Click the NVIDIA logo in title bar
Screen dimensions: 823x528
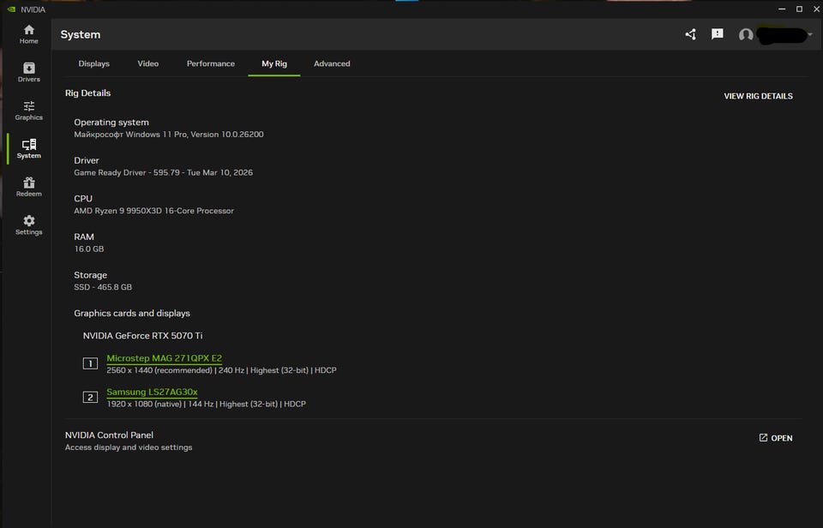click(x=11, y=9)
